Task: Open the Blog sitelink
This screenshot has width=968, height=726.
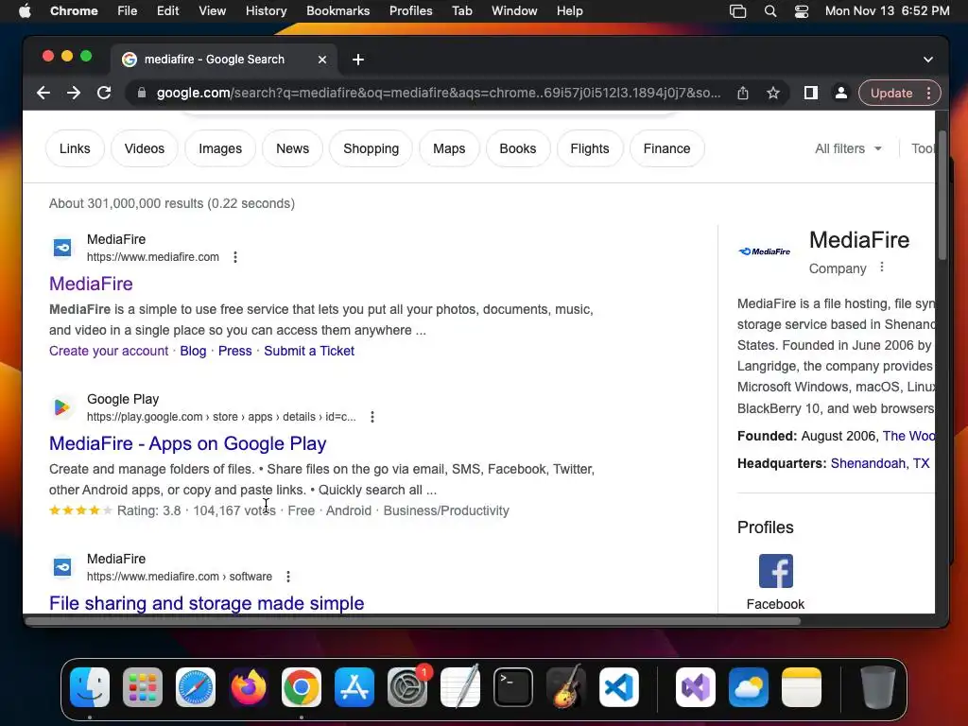Action: click(x=193, y=352)
